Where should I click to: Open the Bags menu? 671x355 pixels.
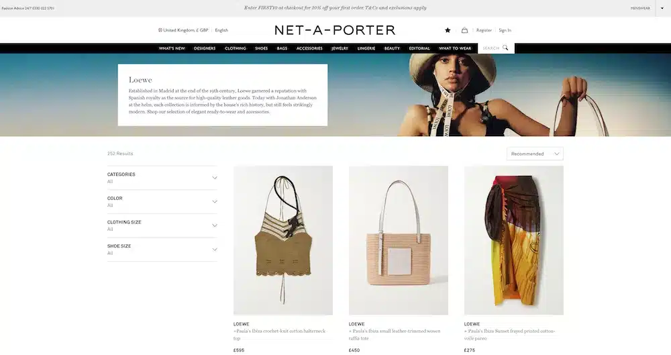(x=282, y=48)
